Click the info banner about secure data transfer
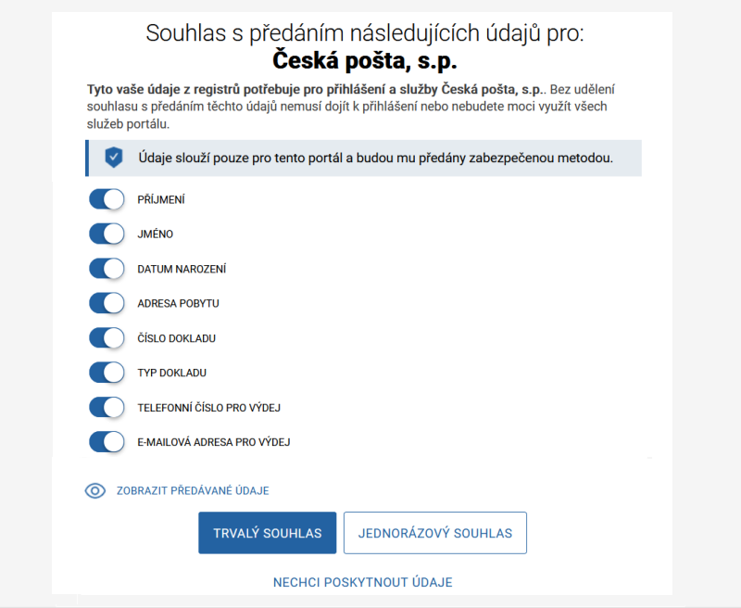This screenshot has width=741, height=608. pos(370,158)
